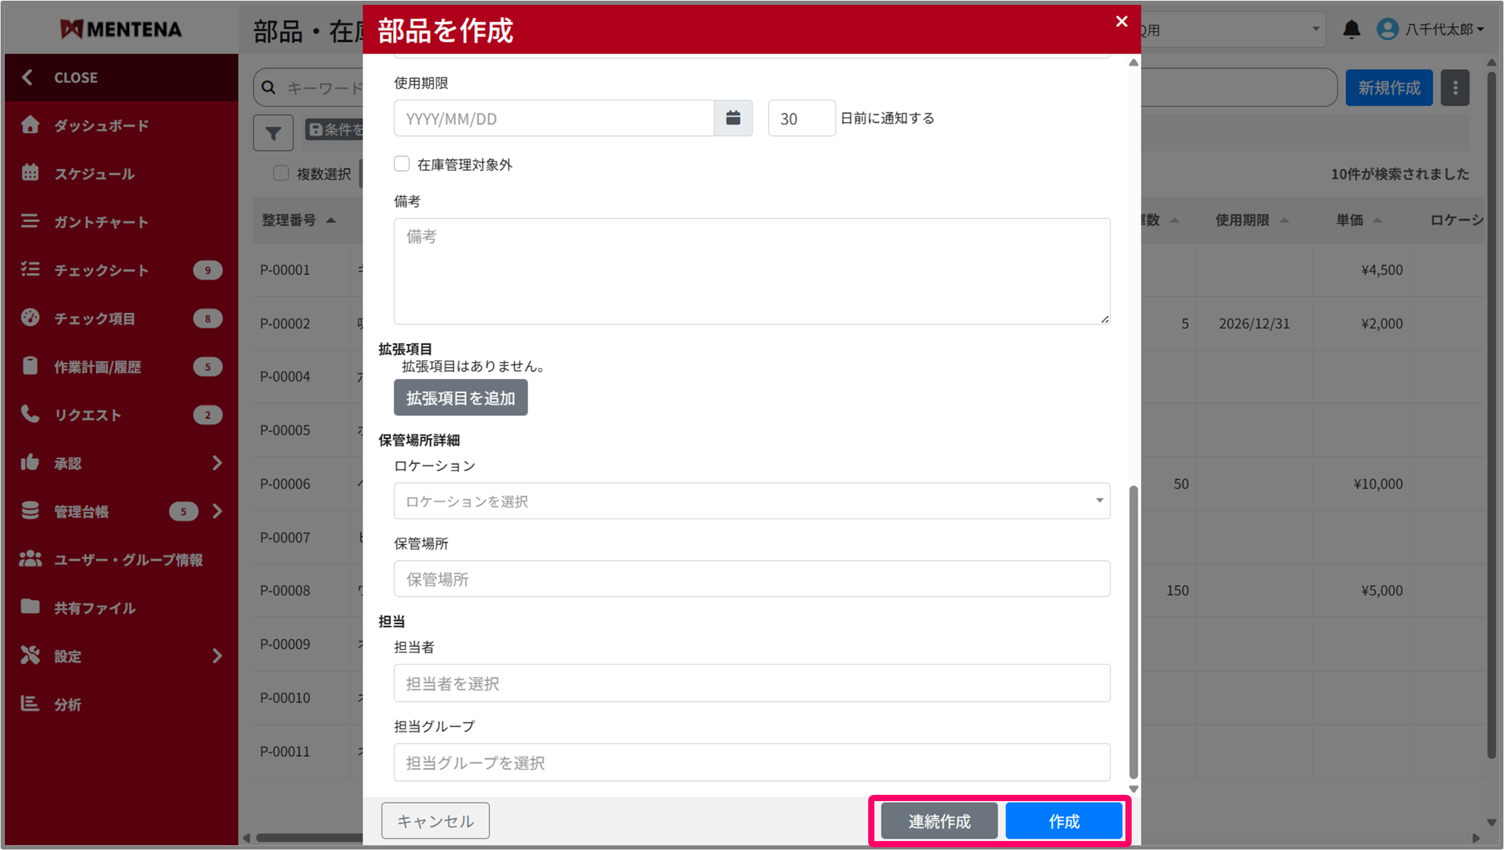
Task: Open the calendar date picker icon
Action: (732, 118)
